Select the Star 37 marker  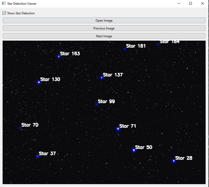click(37, 156)
